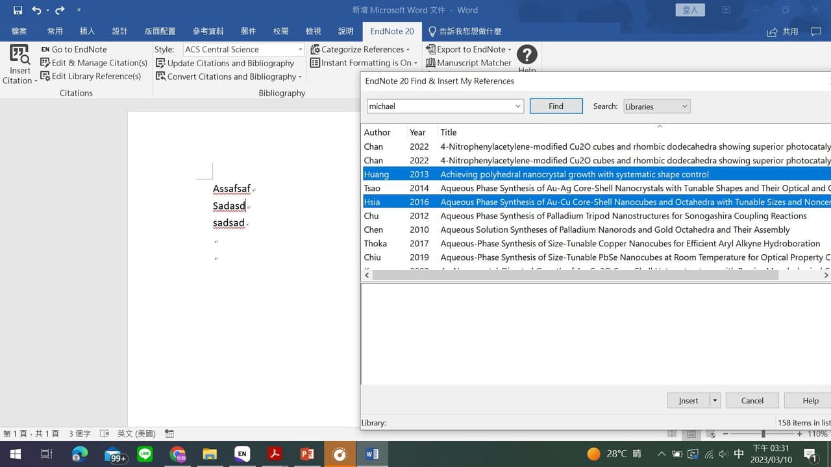Viewport: 831px width, 467px height.
Task: Click the EndNote Help question mark icon
Action: point(527,54)
